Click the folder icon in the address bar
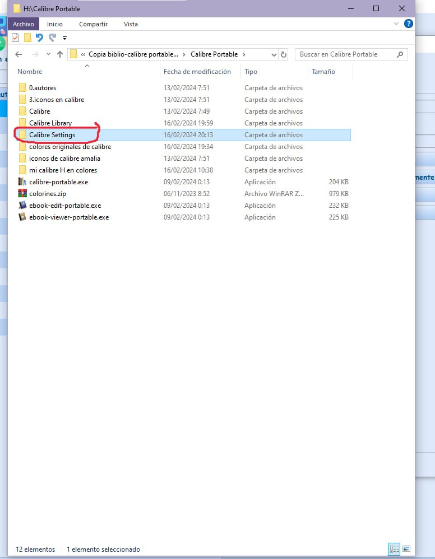 (73, 54)
